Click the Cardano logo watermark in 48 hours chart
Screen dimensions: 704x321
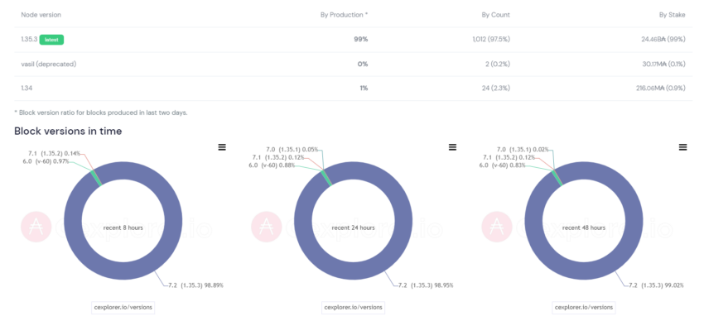click(495, 228)
